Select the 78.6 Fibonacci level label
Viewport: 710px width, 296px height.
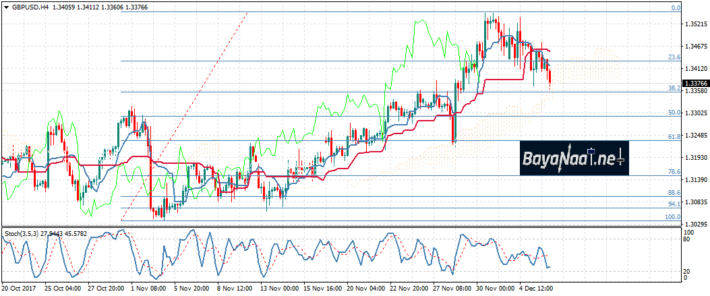tap(674, 172)
